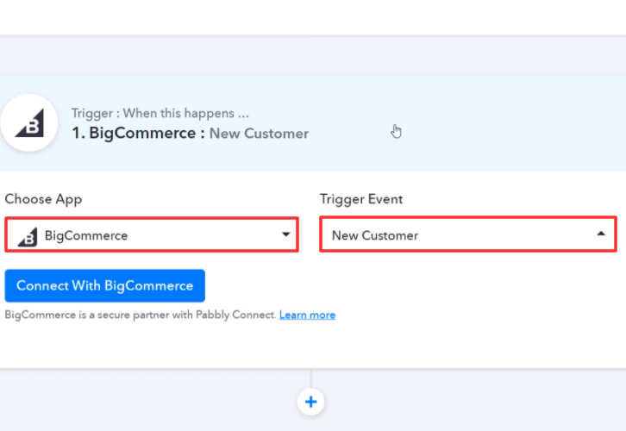Click the round BigCommerce logo in trigger header

pyautogui.click(x=29, y=123)
